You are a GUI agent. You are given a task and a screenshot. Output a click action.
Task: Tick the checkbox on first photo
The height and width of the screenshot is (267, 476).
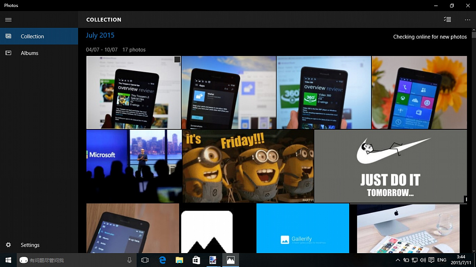point(177,60)
